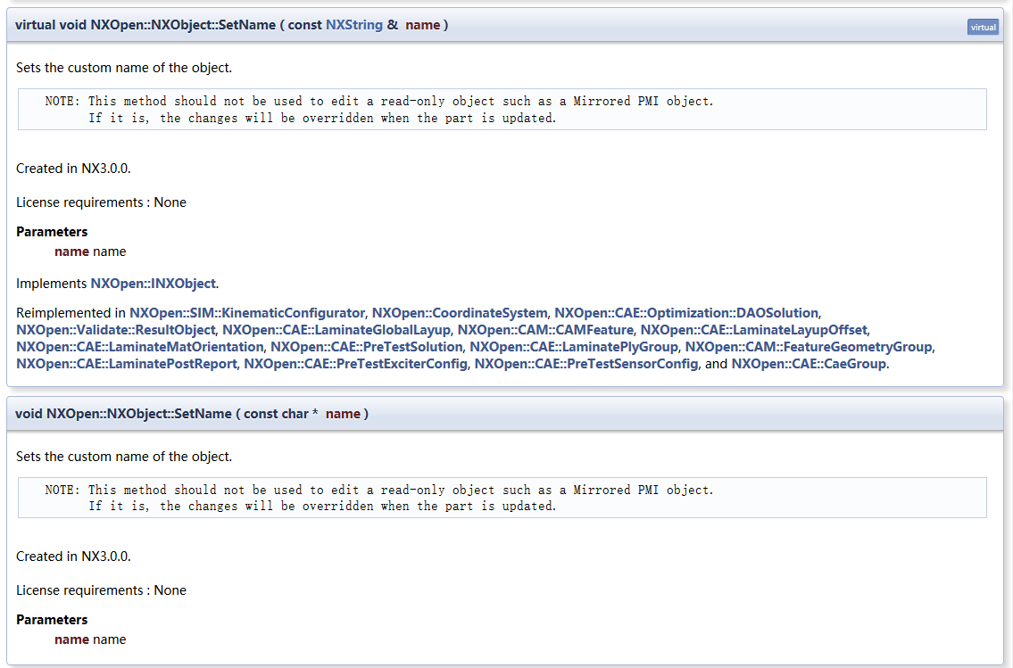Go to NXOpen::CAM::FeatureGeometryGroup
The width and height of the screenshot is (1013, 668).
[809, 347]
